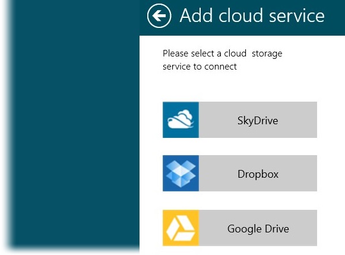345x255 pixels.
Task: Connect Dropbox via its gray button area
Action: coord(258,174)
